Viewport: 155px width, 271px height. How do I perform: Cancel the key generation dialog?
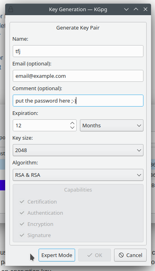coord(130,255)
